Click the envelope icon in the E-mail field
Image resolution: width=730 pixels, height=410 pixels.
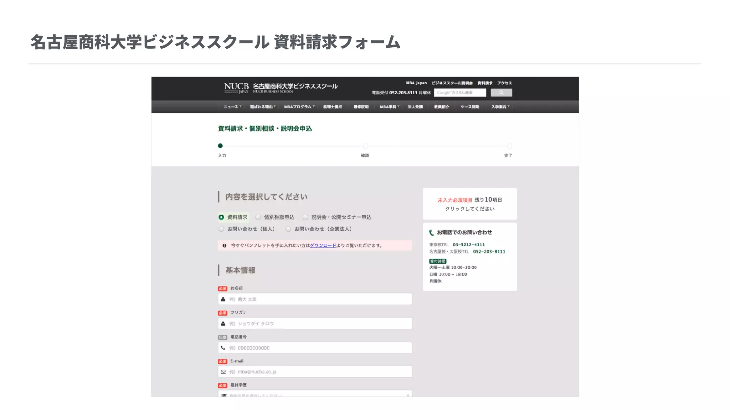(223, 372)
